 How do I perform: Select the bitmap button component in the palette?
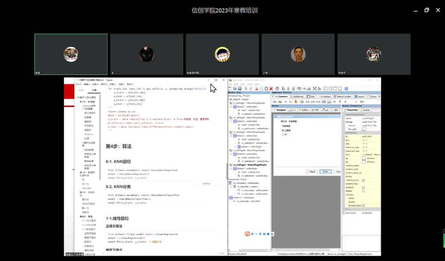click(280, 102)
